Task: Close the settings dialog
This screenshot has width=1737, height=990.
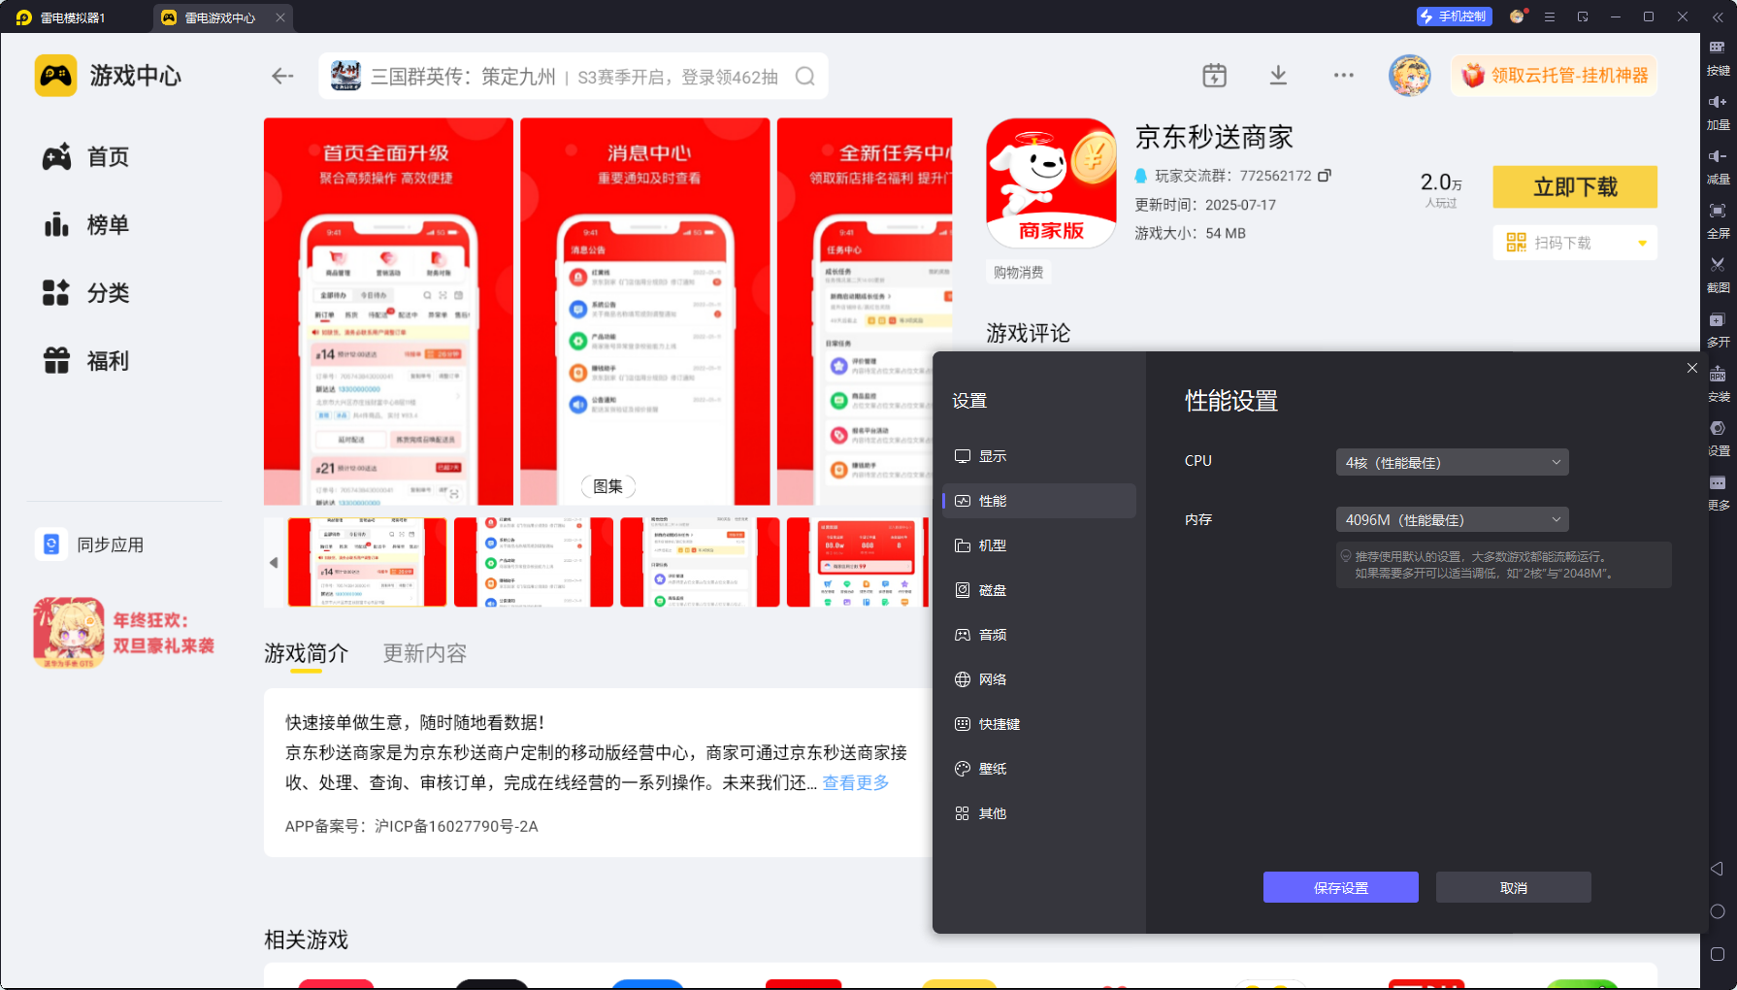Action: (1692, 368)
